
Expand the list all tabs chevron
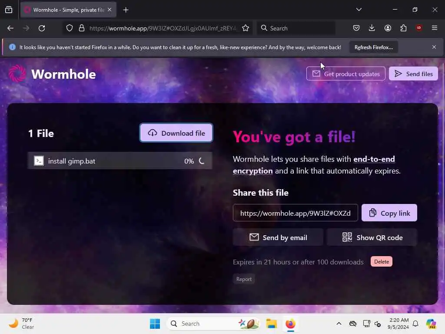tap(359, 10)
